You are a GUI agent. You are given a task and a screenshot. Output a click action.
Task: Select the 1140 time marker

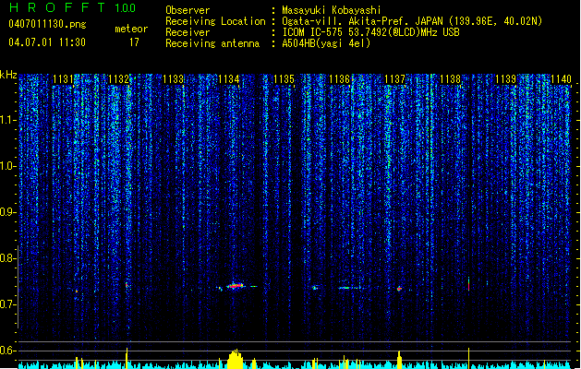(561, 79)
